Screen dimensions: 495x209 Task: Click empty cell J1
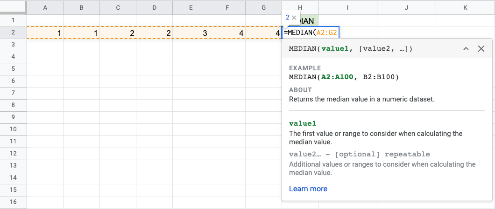[x=406, y=20]
